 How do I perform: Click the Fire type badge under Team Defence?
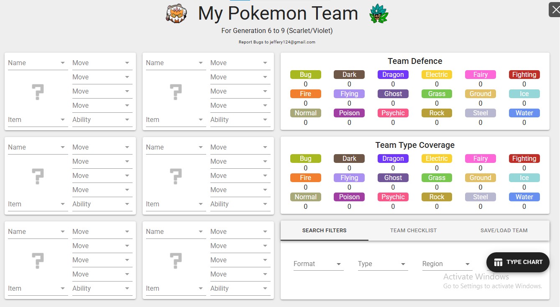[306, 94]
